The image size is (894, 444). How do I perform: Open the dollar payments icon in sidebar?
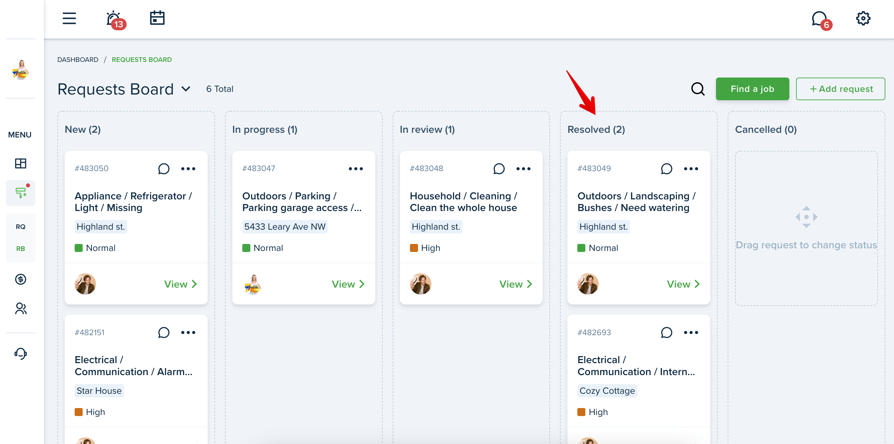pos(20,279)
